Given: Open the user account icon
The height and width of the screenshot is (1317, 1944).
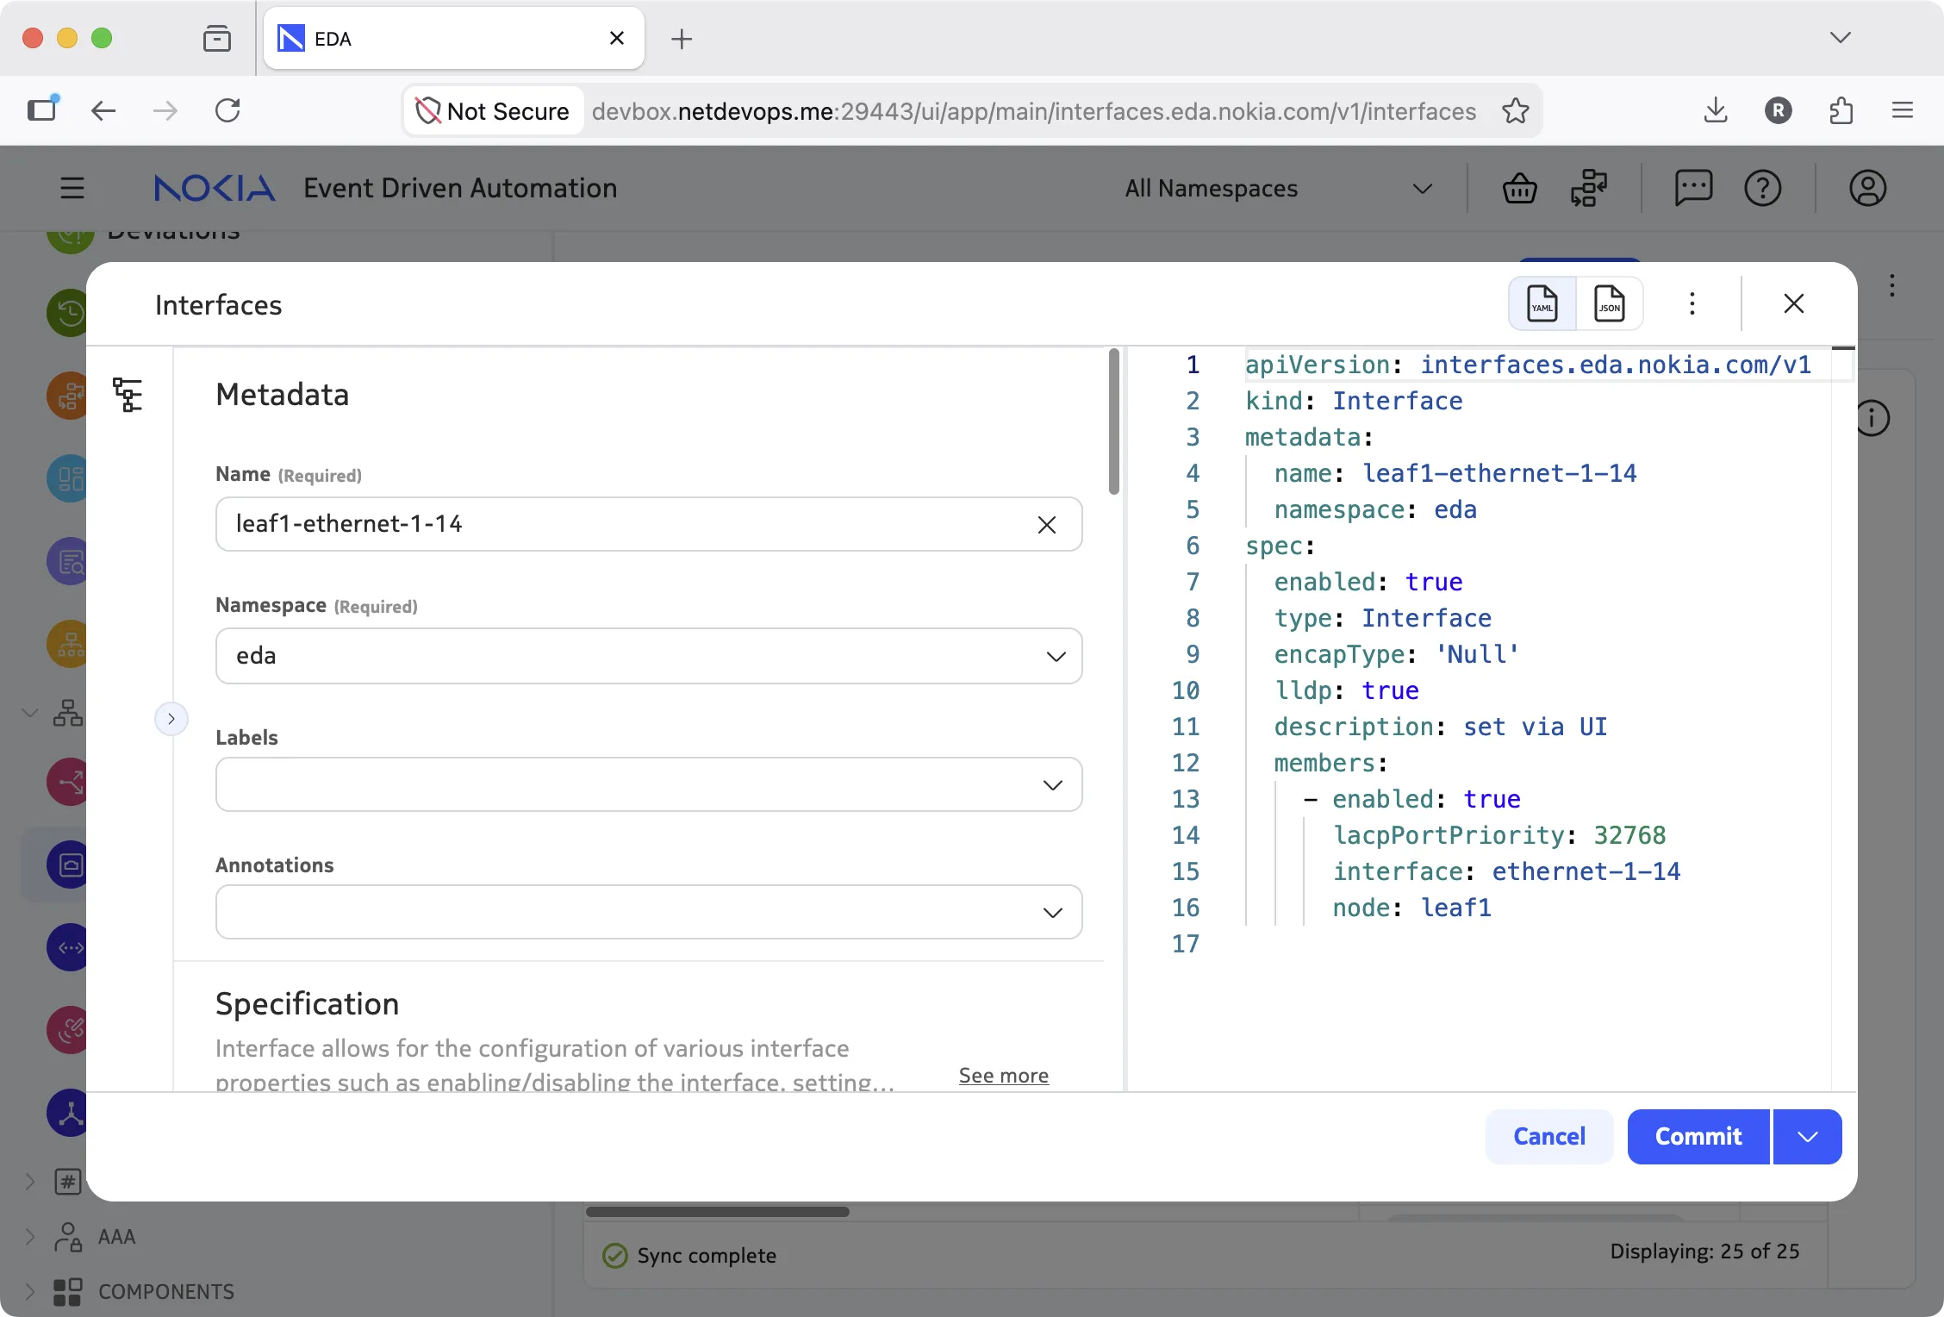Looking at the screenshot, I should (1867, 188).
